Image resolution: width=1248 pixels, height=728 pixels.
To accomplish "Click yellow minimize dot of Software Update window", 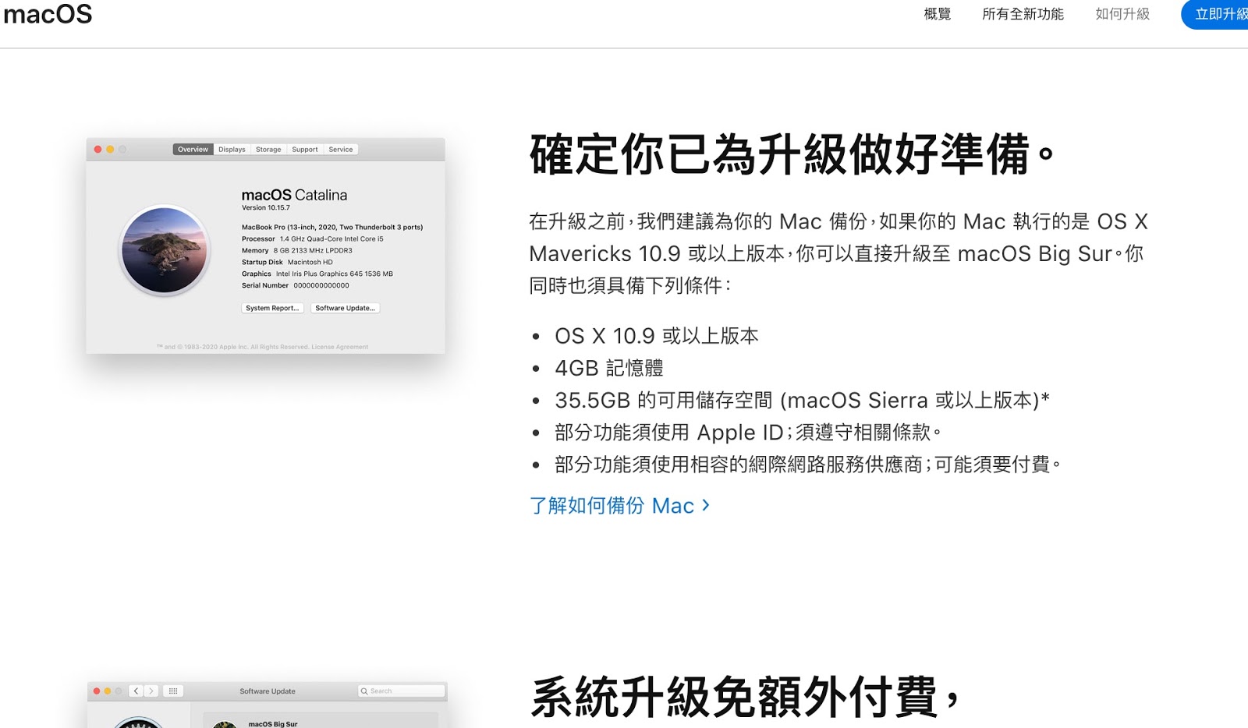I will coord(108,691).
